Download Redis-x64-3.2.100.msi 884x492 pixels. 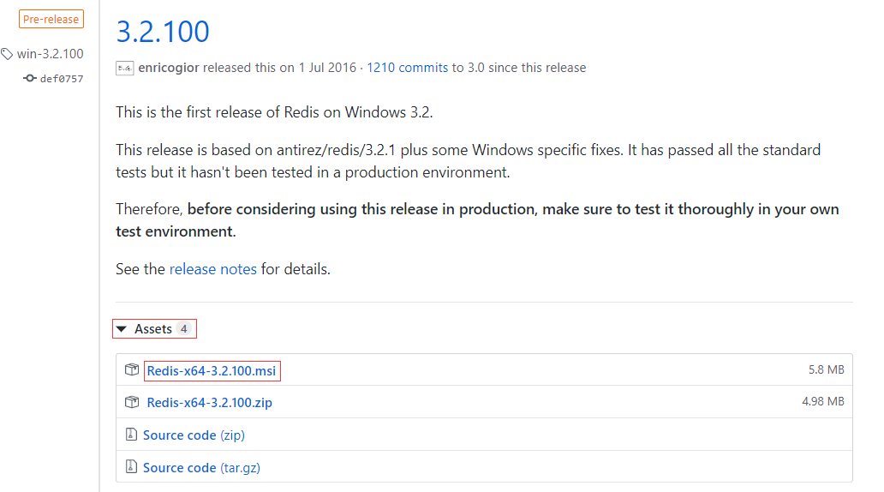(212, 370)
